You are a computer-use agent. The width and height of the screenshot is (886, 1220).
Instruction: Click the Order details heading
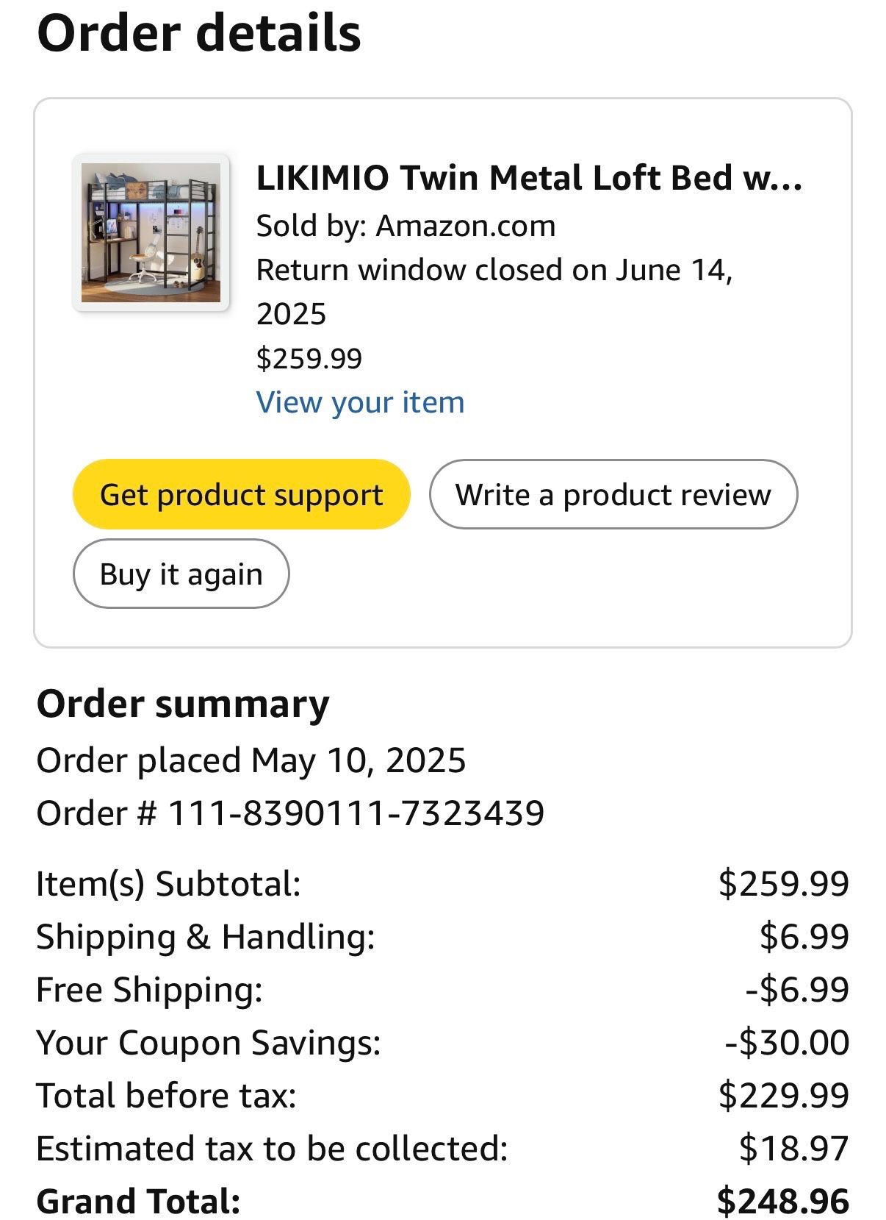(198, 34)
